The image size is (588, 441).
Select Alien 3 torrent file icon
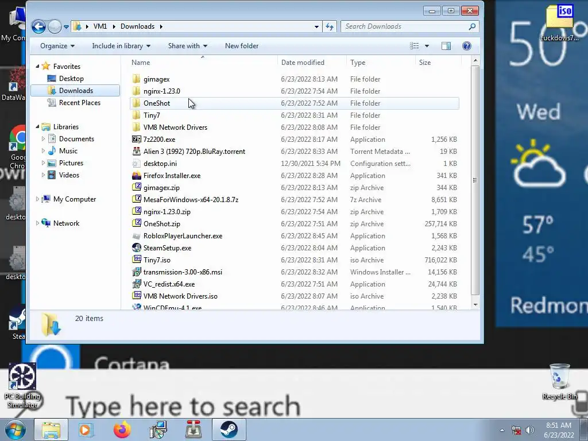pos(137,152)
